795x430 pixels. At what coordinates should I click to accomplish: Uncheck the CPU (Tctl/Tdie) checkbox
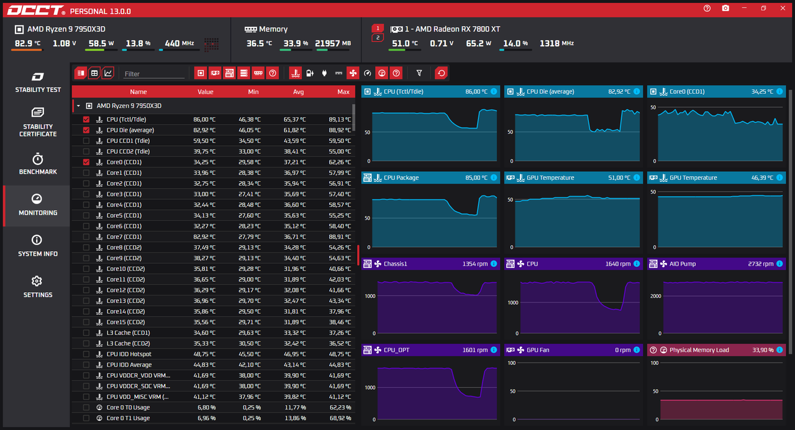coord(86,119)
